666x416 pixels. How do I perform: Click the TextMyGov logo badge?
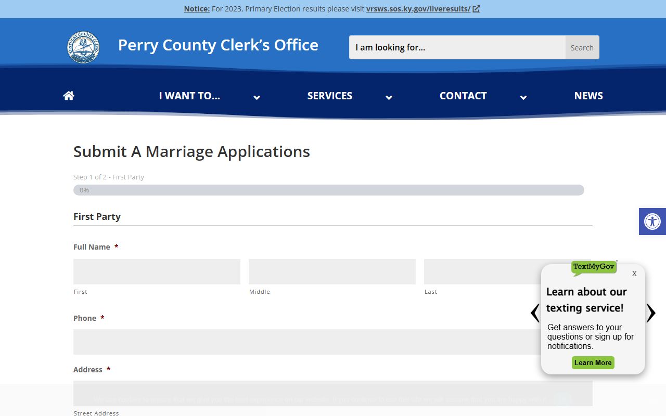coord(594,267)
